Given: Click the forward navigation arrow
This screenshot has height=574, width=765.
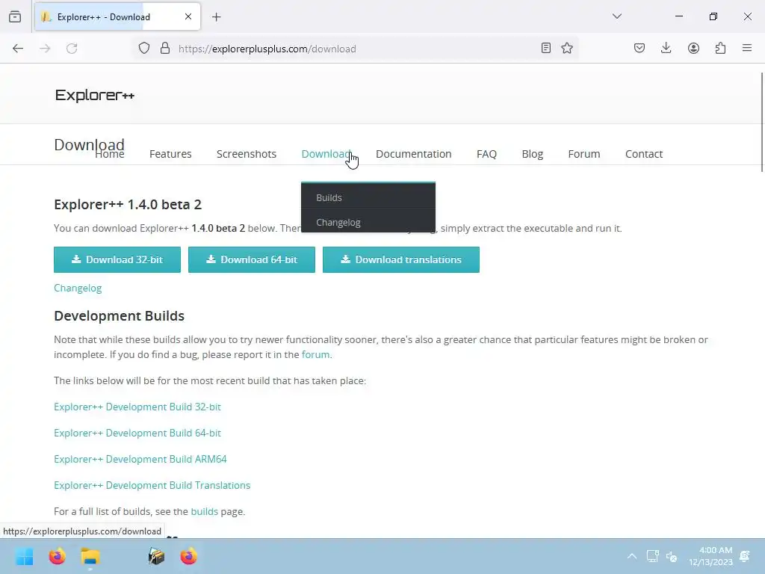Looking at the screenshot, I should coord(45,49).
